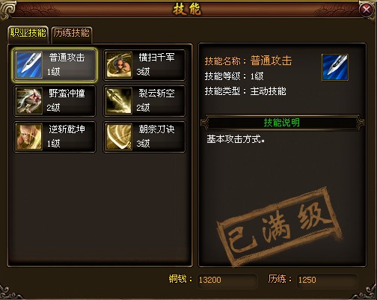This screenshot has width=377, height=300.
Task: Click the 技能说明 header bar
Action: (282, 123)
